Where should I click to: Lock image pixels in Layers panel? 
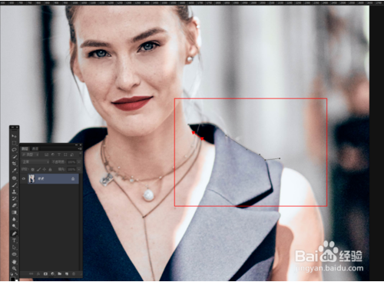38,169
